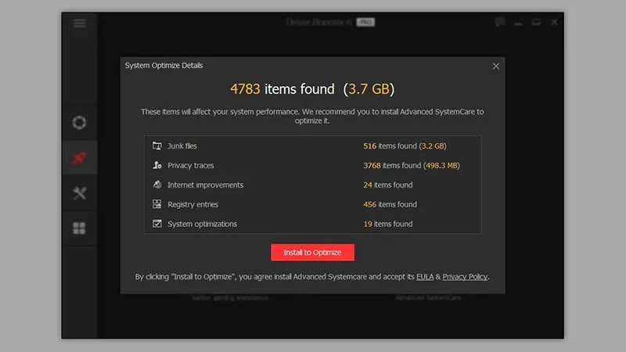Screen dimensions: 626x352
Task: Click the 24 items found internet count
Action: click(x=387, y=185)
